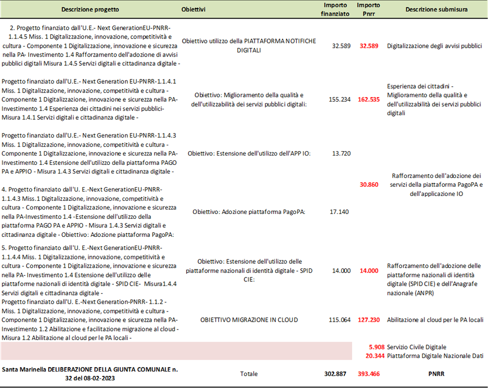Click the black financed amount 14.000

pos(341,271)
